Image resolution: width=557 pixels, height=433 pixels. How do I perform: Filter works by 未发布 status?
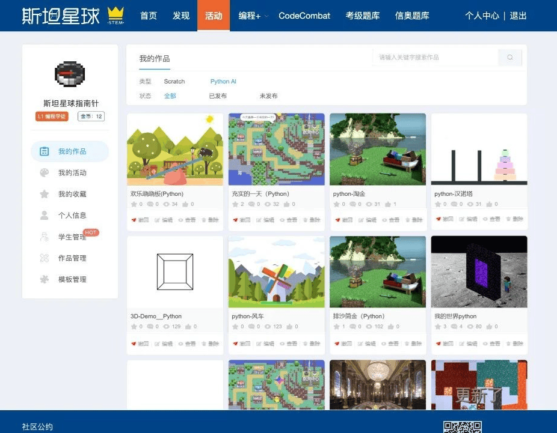click(x=268, y=96)
